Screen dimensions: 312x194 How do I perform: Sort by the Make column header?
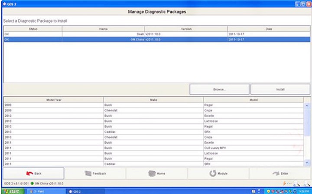(153, 100)
